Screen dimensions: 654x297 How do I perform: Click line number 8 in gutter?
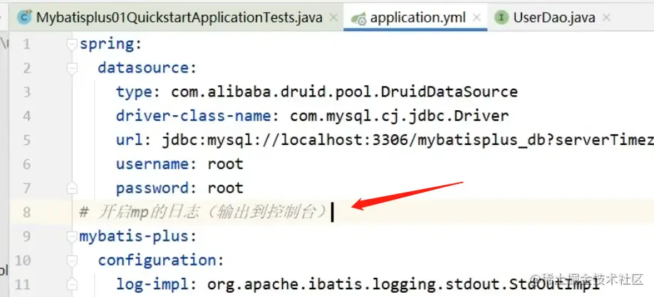26,212
